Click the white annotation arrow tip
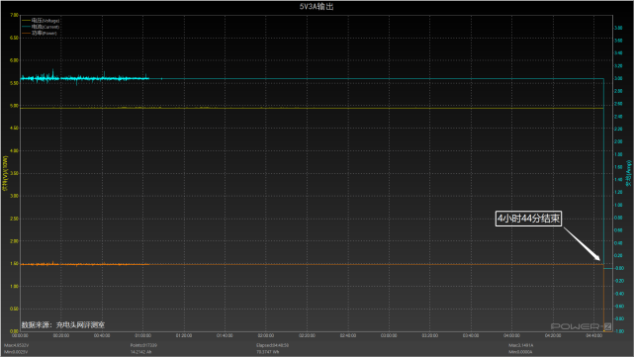Screen dimensions: 634x357 point(599,259)
